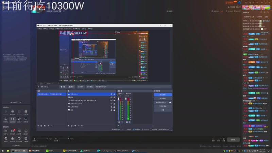Click 工作室模式 button in OBS controls
Image resolution: width=272 pixels, height=153 pixels.
pos(163,106)
